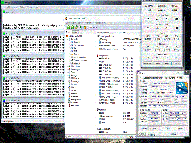Expand the Datenträger tree node
The height and width of the screenshot is (143, 191).
67,81
